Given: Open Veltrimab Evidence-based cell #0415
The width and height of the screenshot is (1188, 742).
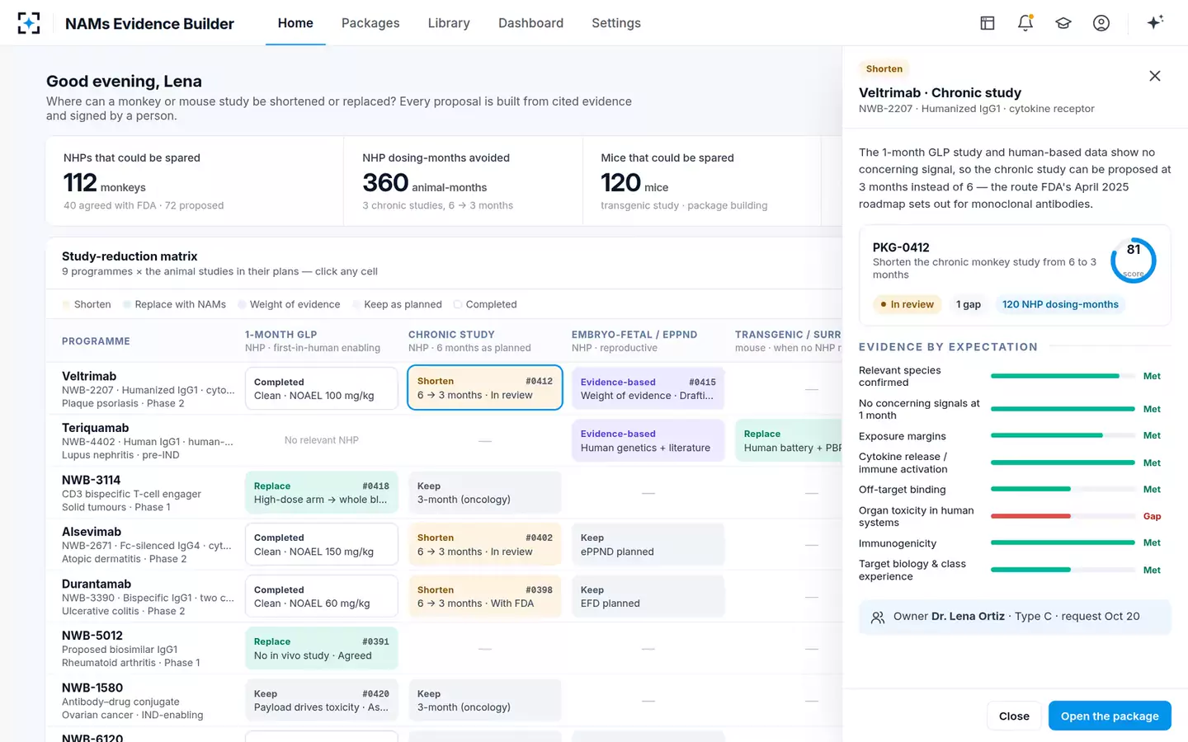Looking at the screenshot, I should pyautogui.click(x=648, y=388).
